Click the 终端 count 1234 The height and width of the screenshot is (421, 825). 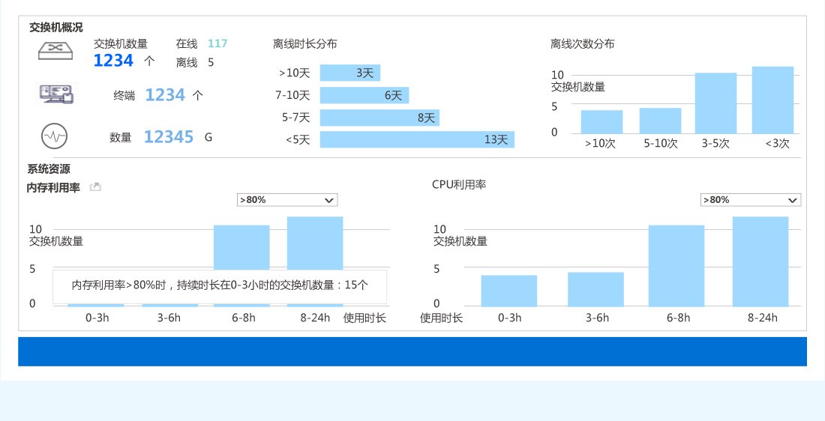pos(165,95)
